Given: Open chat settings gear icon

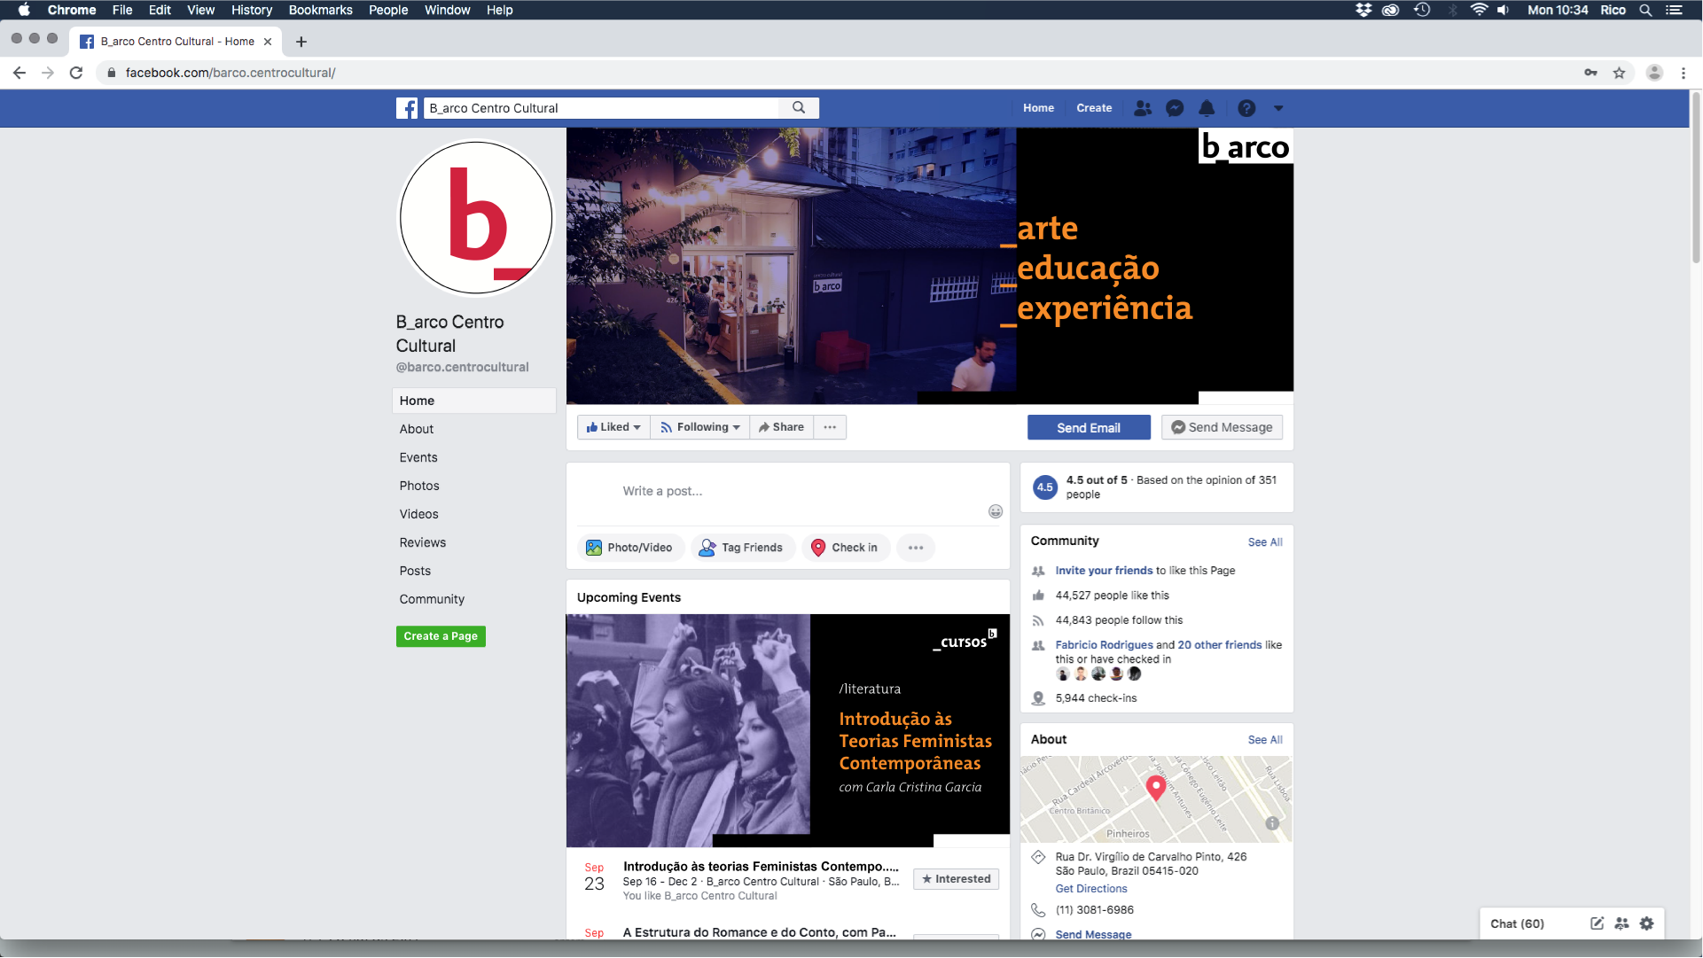Looking at the screenshot, I should tap(1646, 923).
